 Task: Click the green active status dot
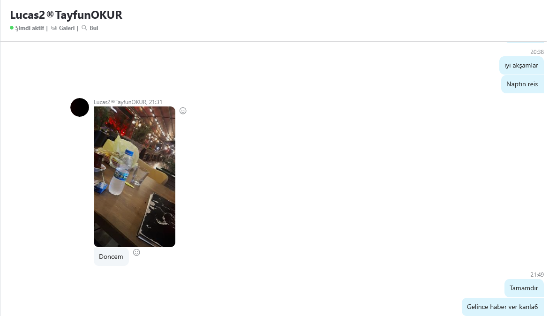pos(12,28)
